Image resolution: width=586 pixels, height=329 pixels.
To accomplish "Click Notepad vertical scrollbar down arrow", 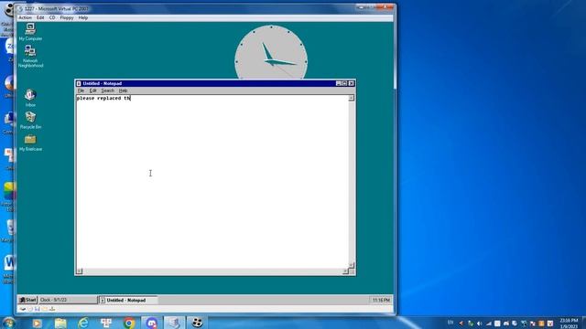I will [x=352, y=265].
